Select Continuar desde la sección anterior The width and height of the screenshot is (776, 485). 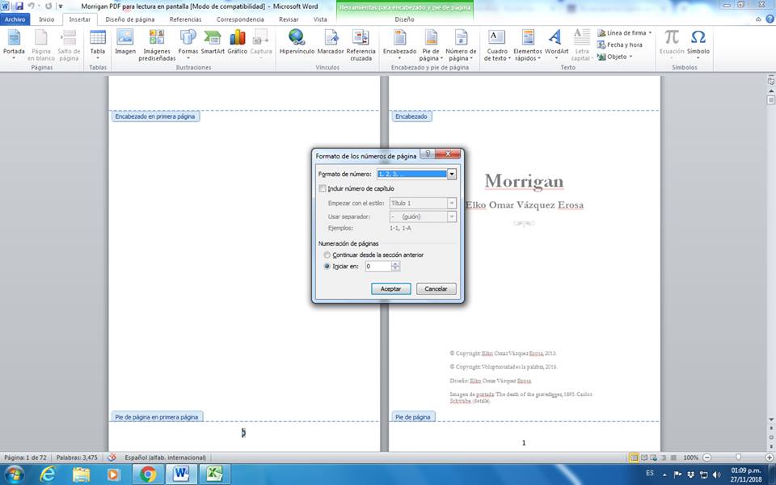(x=327, y=255)
